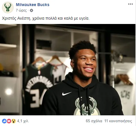This screenshot has height=126, width=136.
Task: Click the Milwaukee Bucks page name
Action: (x=33, y=5)
